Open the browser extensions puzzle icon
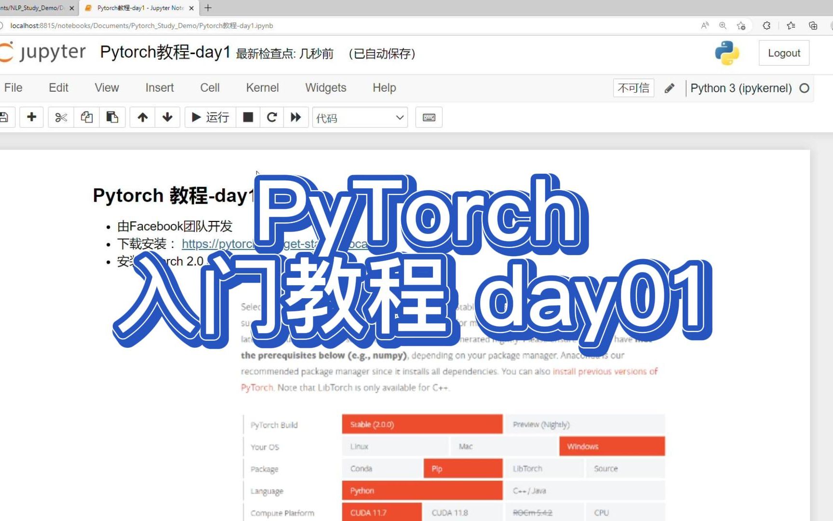 (766, 26)
